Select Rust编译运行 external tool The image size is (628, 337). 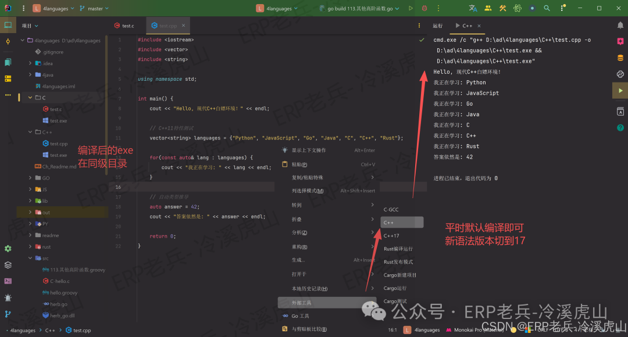tap(402, 249)
